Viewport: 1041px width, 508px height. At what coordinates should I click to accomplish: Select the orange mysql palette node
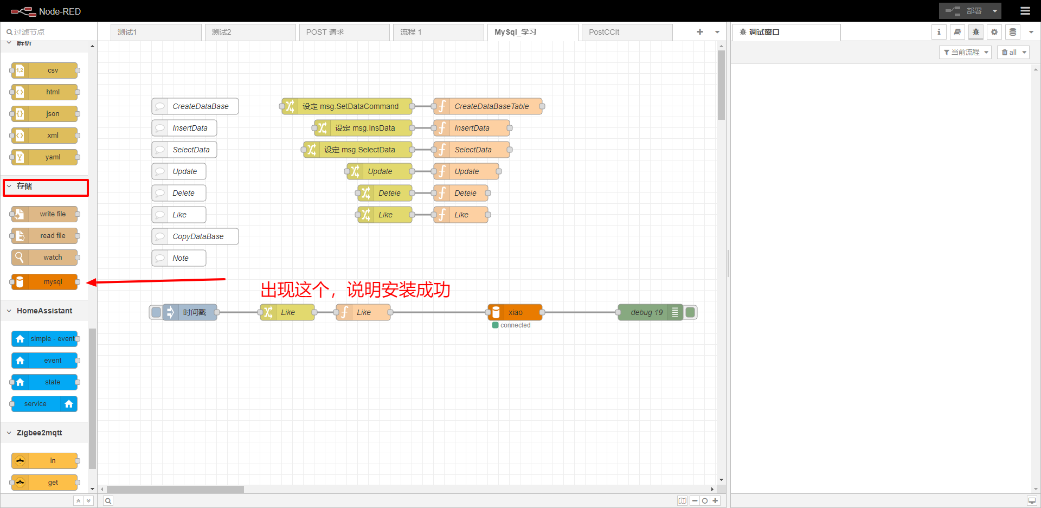[44, 282]
